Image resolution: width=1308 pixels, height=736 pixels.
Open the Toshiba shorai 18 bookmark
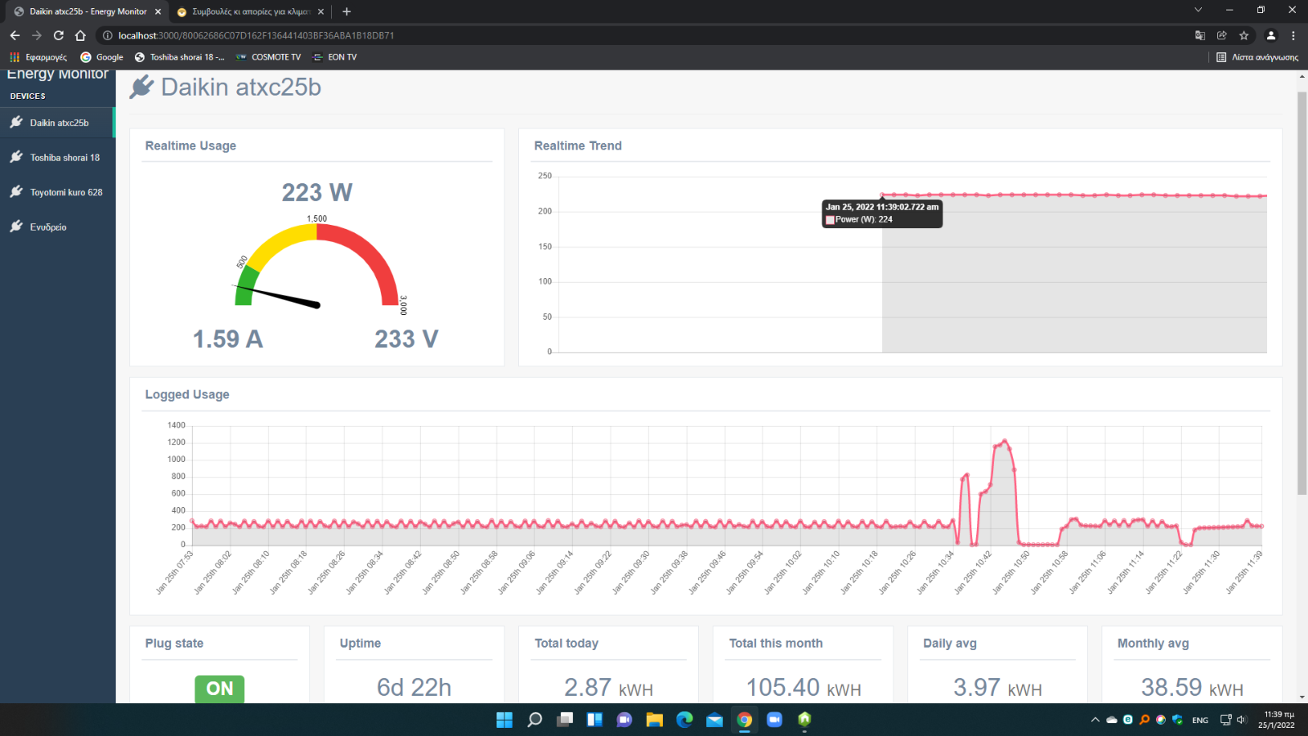[x=179, y=57]
